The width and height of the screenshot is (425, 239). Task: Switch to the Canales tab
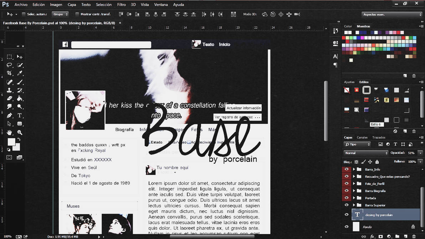[362, 137]
